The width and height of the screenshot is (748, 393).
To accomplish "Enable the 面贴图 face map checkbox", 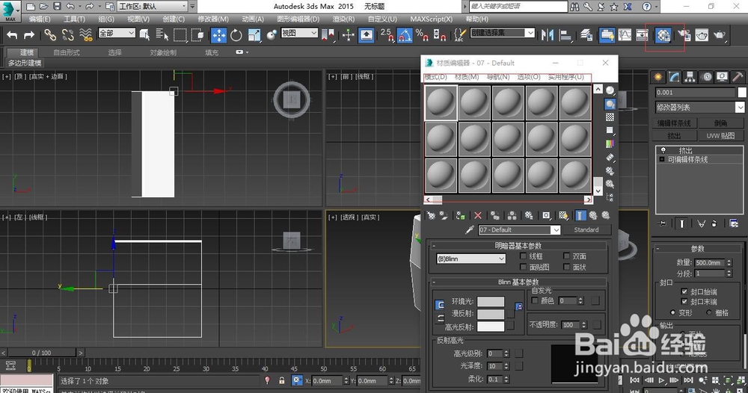I will pyautogui.click(x=524, y=267).
